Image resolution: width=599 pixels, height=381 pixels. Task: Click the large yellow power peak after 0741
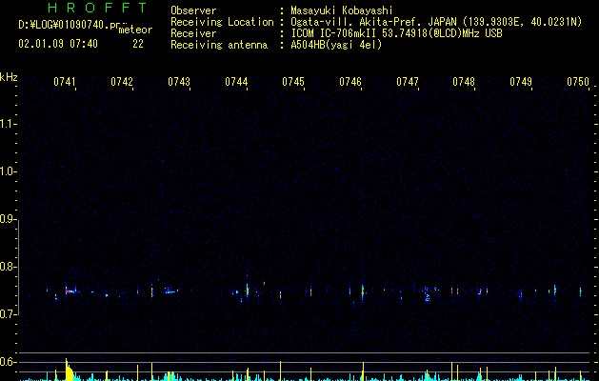(69, 370)
